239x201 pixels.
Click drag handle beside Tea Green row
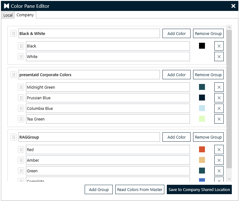tap(21, 119)
